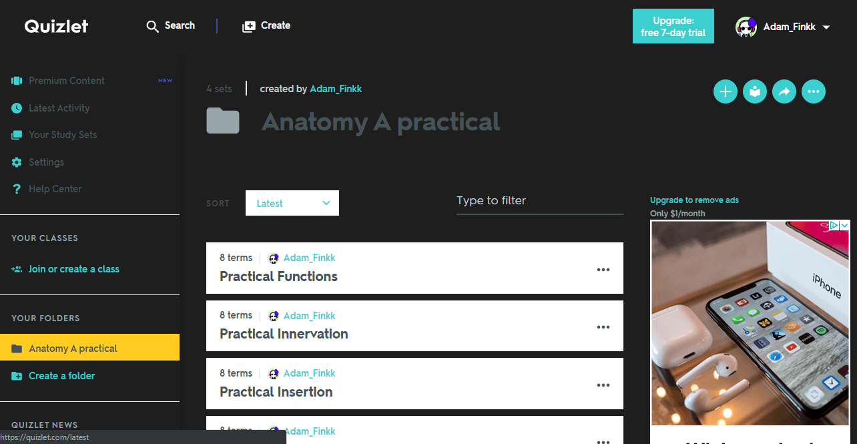Click Create a folder in the sidebar
Image resolution: width=857 pixels, height=444 pixels.
coord(60,375)
